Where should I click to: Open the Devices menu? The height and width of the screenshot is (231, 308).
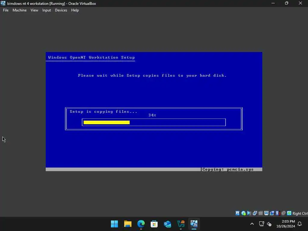point(61,10)
